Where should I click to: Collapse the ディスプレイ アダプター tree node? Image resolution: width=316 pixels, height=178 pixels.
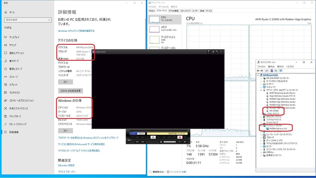coord(261,126)
